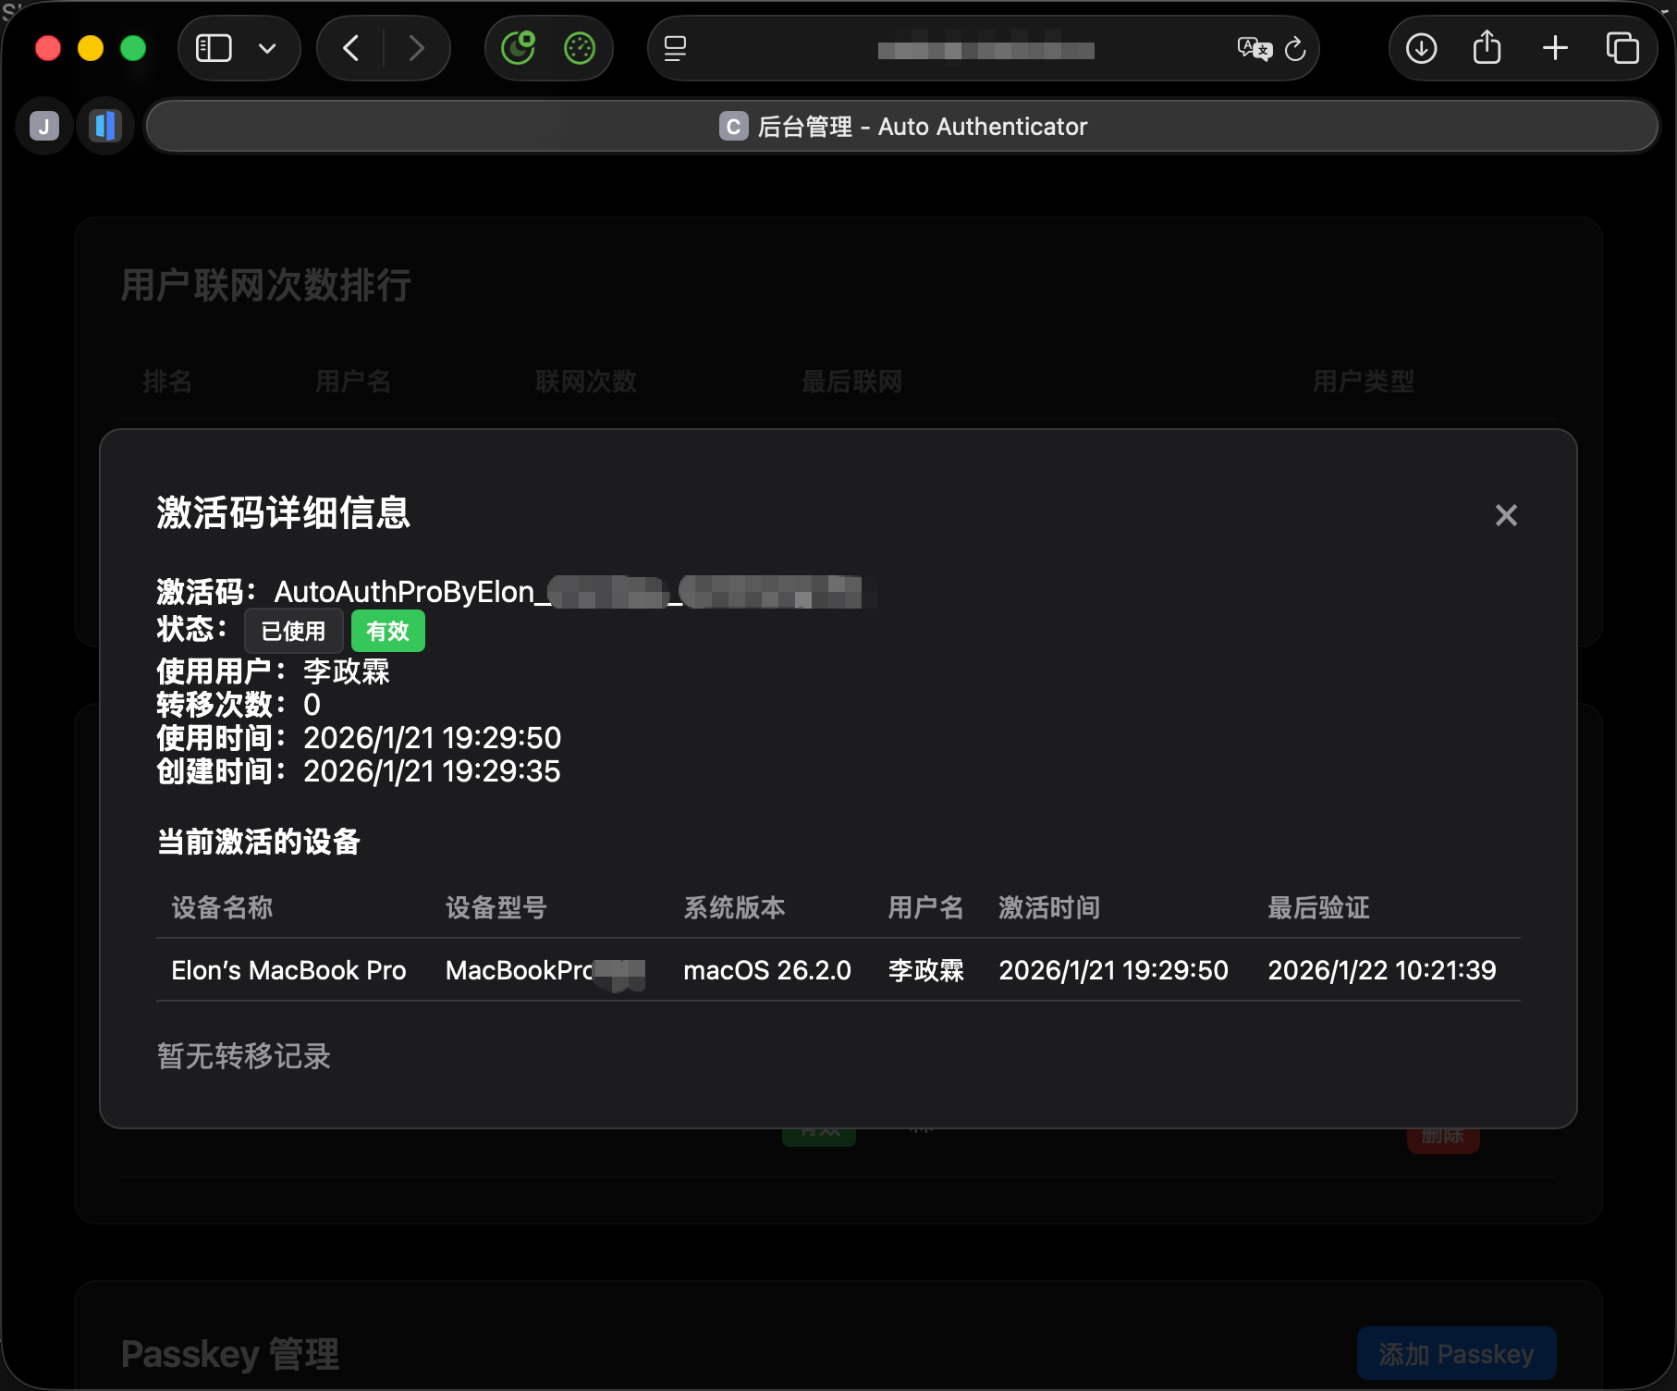Select the pinned blue book tab
The image size is (1677, 1391).
click(x=105, y=126)
